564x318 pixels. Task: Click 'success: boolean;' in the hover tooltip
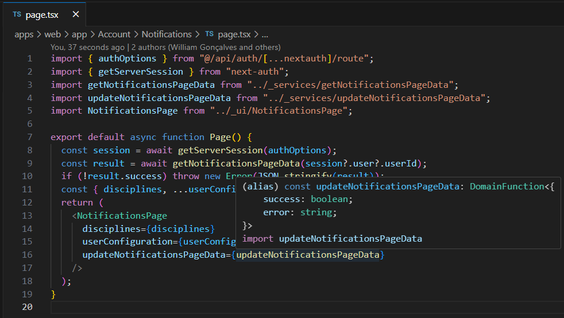coord(308,199)
